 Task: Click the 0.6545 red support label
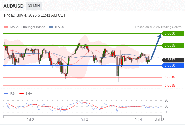click(x=170, y=77)
